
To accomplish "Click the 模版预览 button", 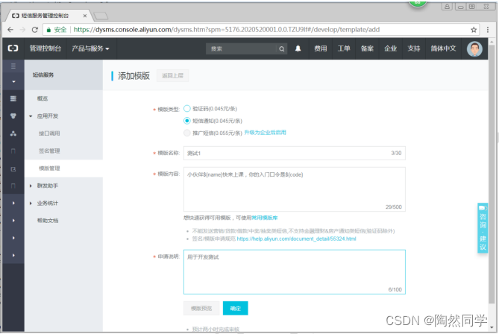I will [201, 308].
